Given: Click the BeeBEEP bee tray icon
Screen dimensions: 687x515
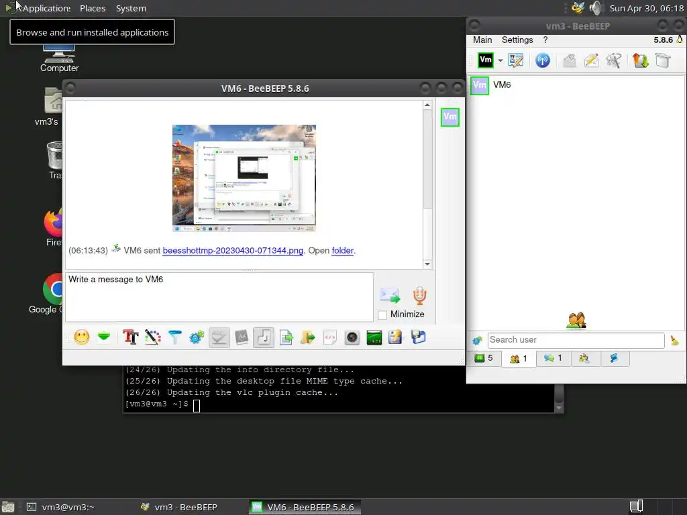Looking at the screenshot, I should pyautogui.click(x=578, y=8).
